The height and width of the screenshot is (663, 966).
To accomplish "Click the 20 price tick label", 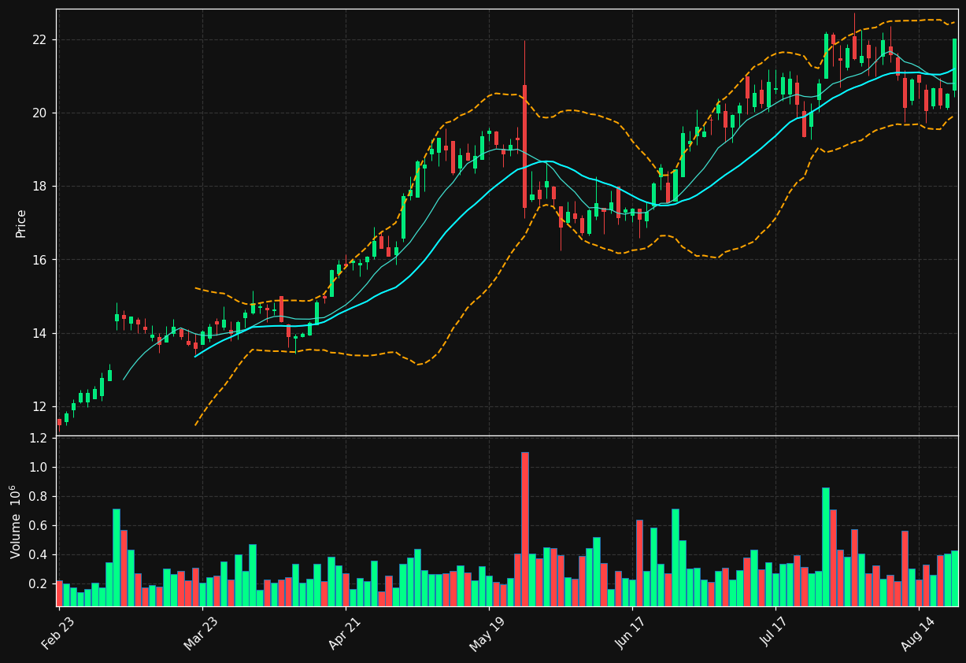I will [39, 113].
